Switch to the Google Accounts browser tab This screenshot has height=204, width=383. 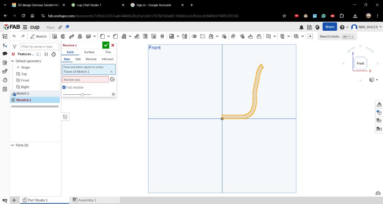pos(154,5)
